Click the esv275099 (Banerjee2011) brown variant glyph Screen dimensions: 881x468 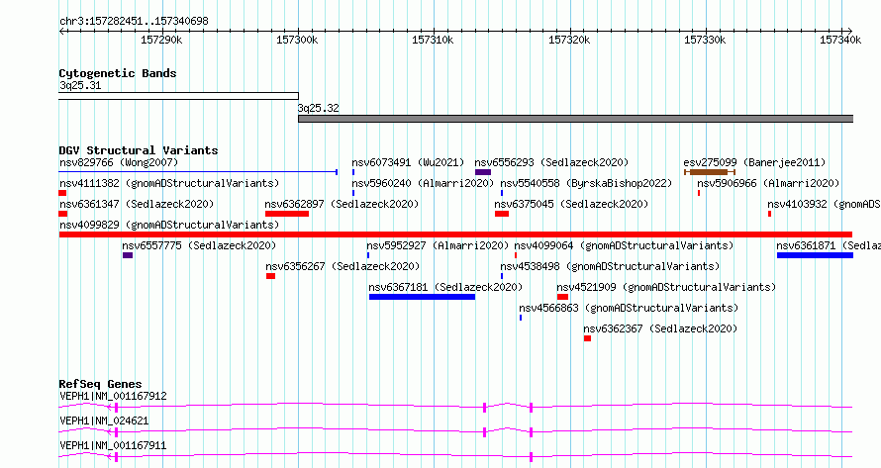(x=709, y=172)
